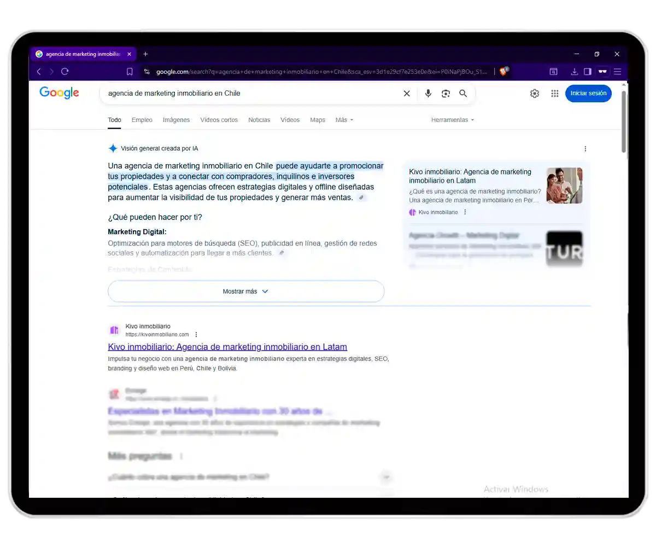The height and width of the screenshot is (547, 656).
Task: Click the '¿Qué pueden hacer por ti?' text
Action: click(155, 217)
